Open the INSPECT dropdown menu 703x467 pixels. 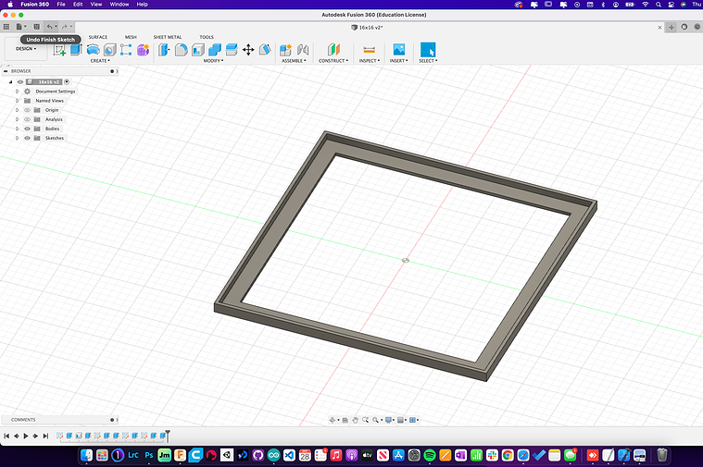[370, 61]
